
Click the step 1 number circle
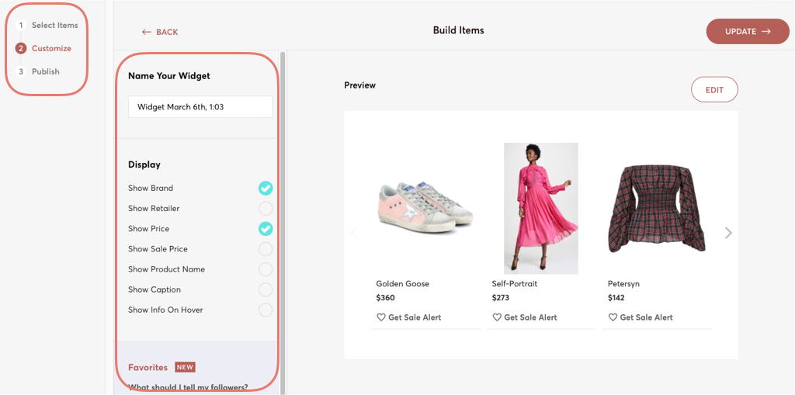click(21, 26)
